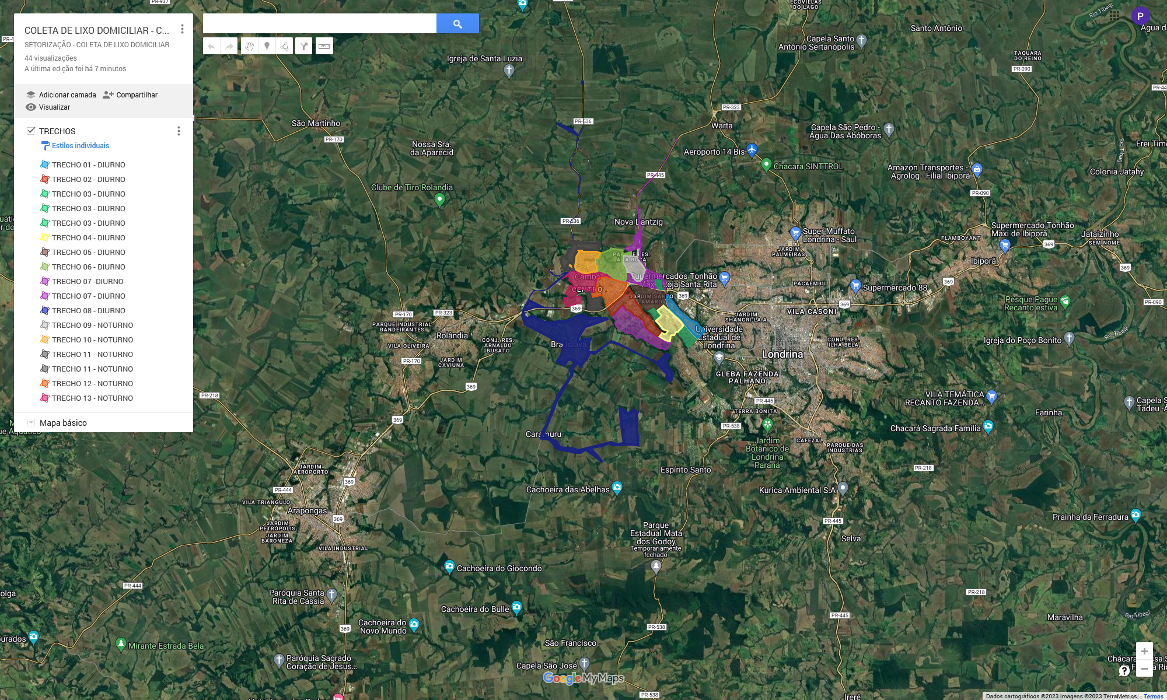
Task: Open the Google apps grid icon
Action: point(1114,16)
